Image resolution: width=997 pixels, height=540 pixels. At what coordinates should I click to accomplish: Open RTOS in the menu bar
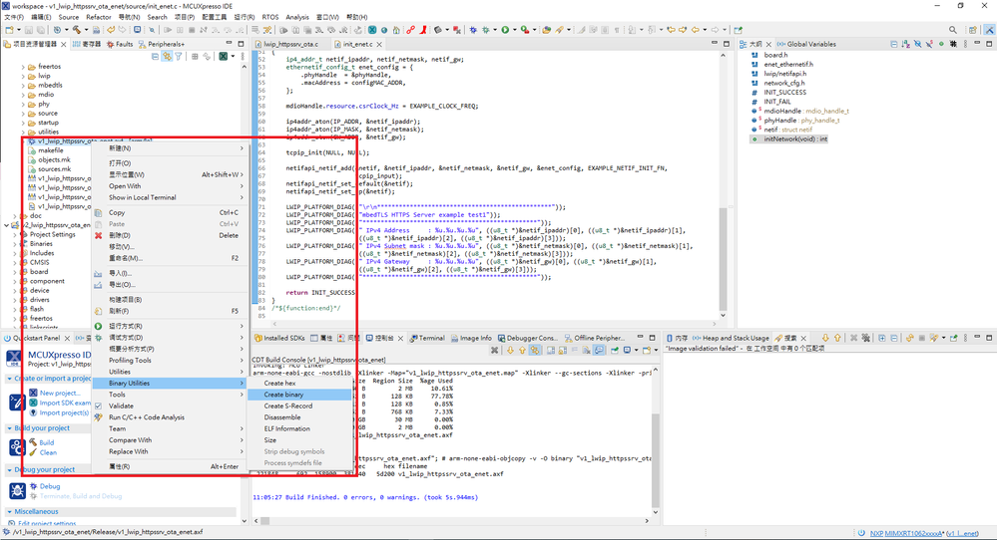coord(270,17)
